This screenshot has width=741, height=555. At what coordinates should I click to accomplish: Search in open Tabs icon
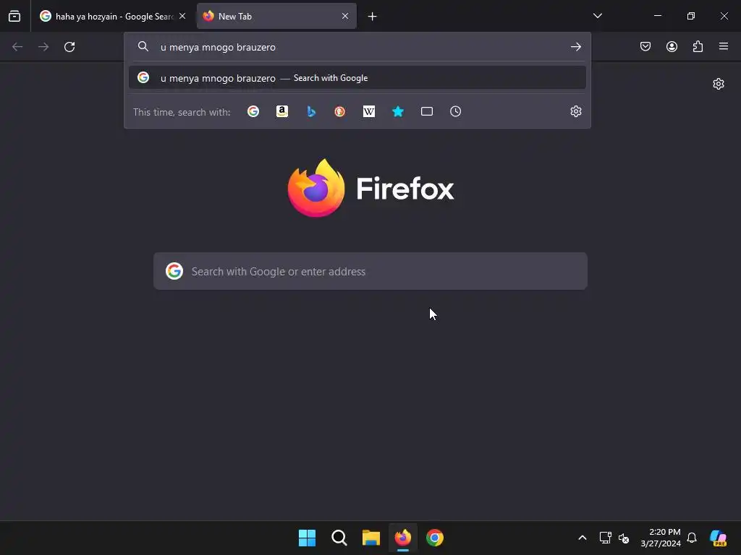[427, 111]
